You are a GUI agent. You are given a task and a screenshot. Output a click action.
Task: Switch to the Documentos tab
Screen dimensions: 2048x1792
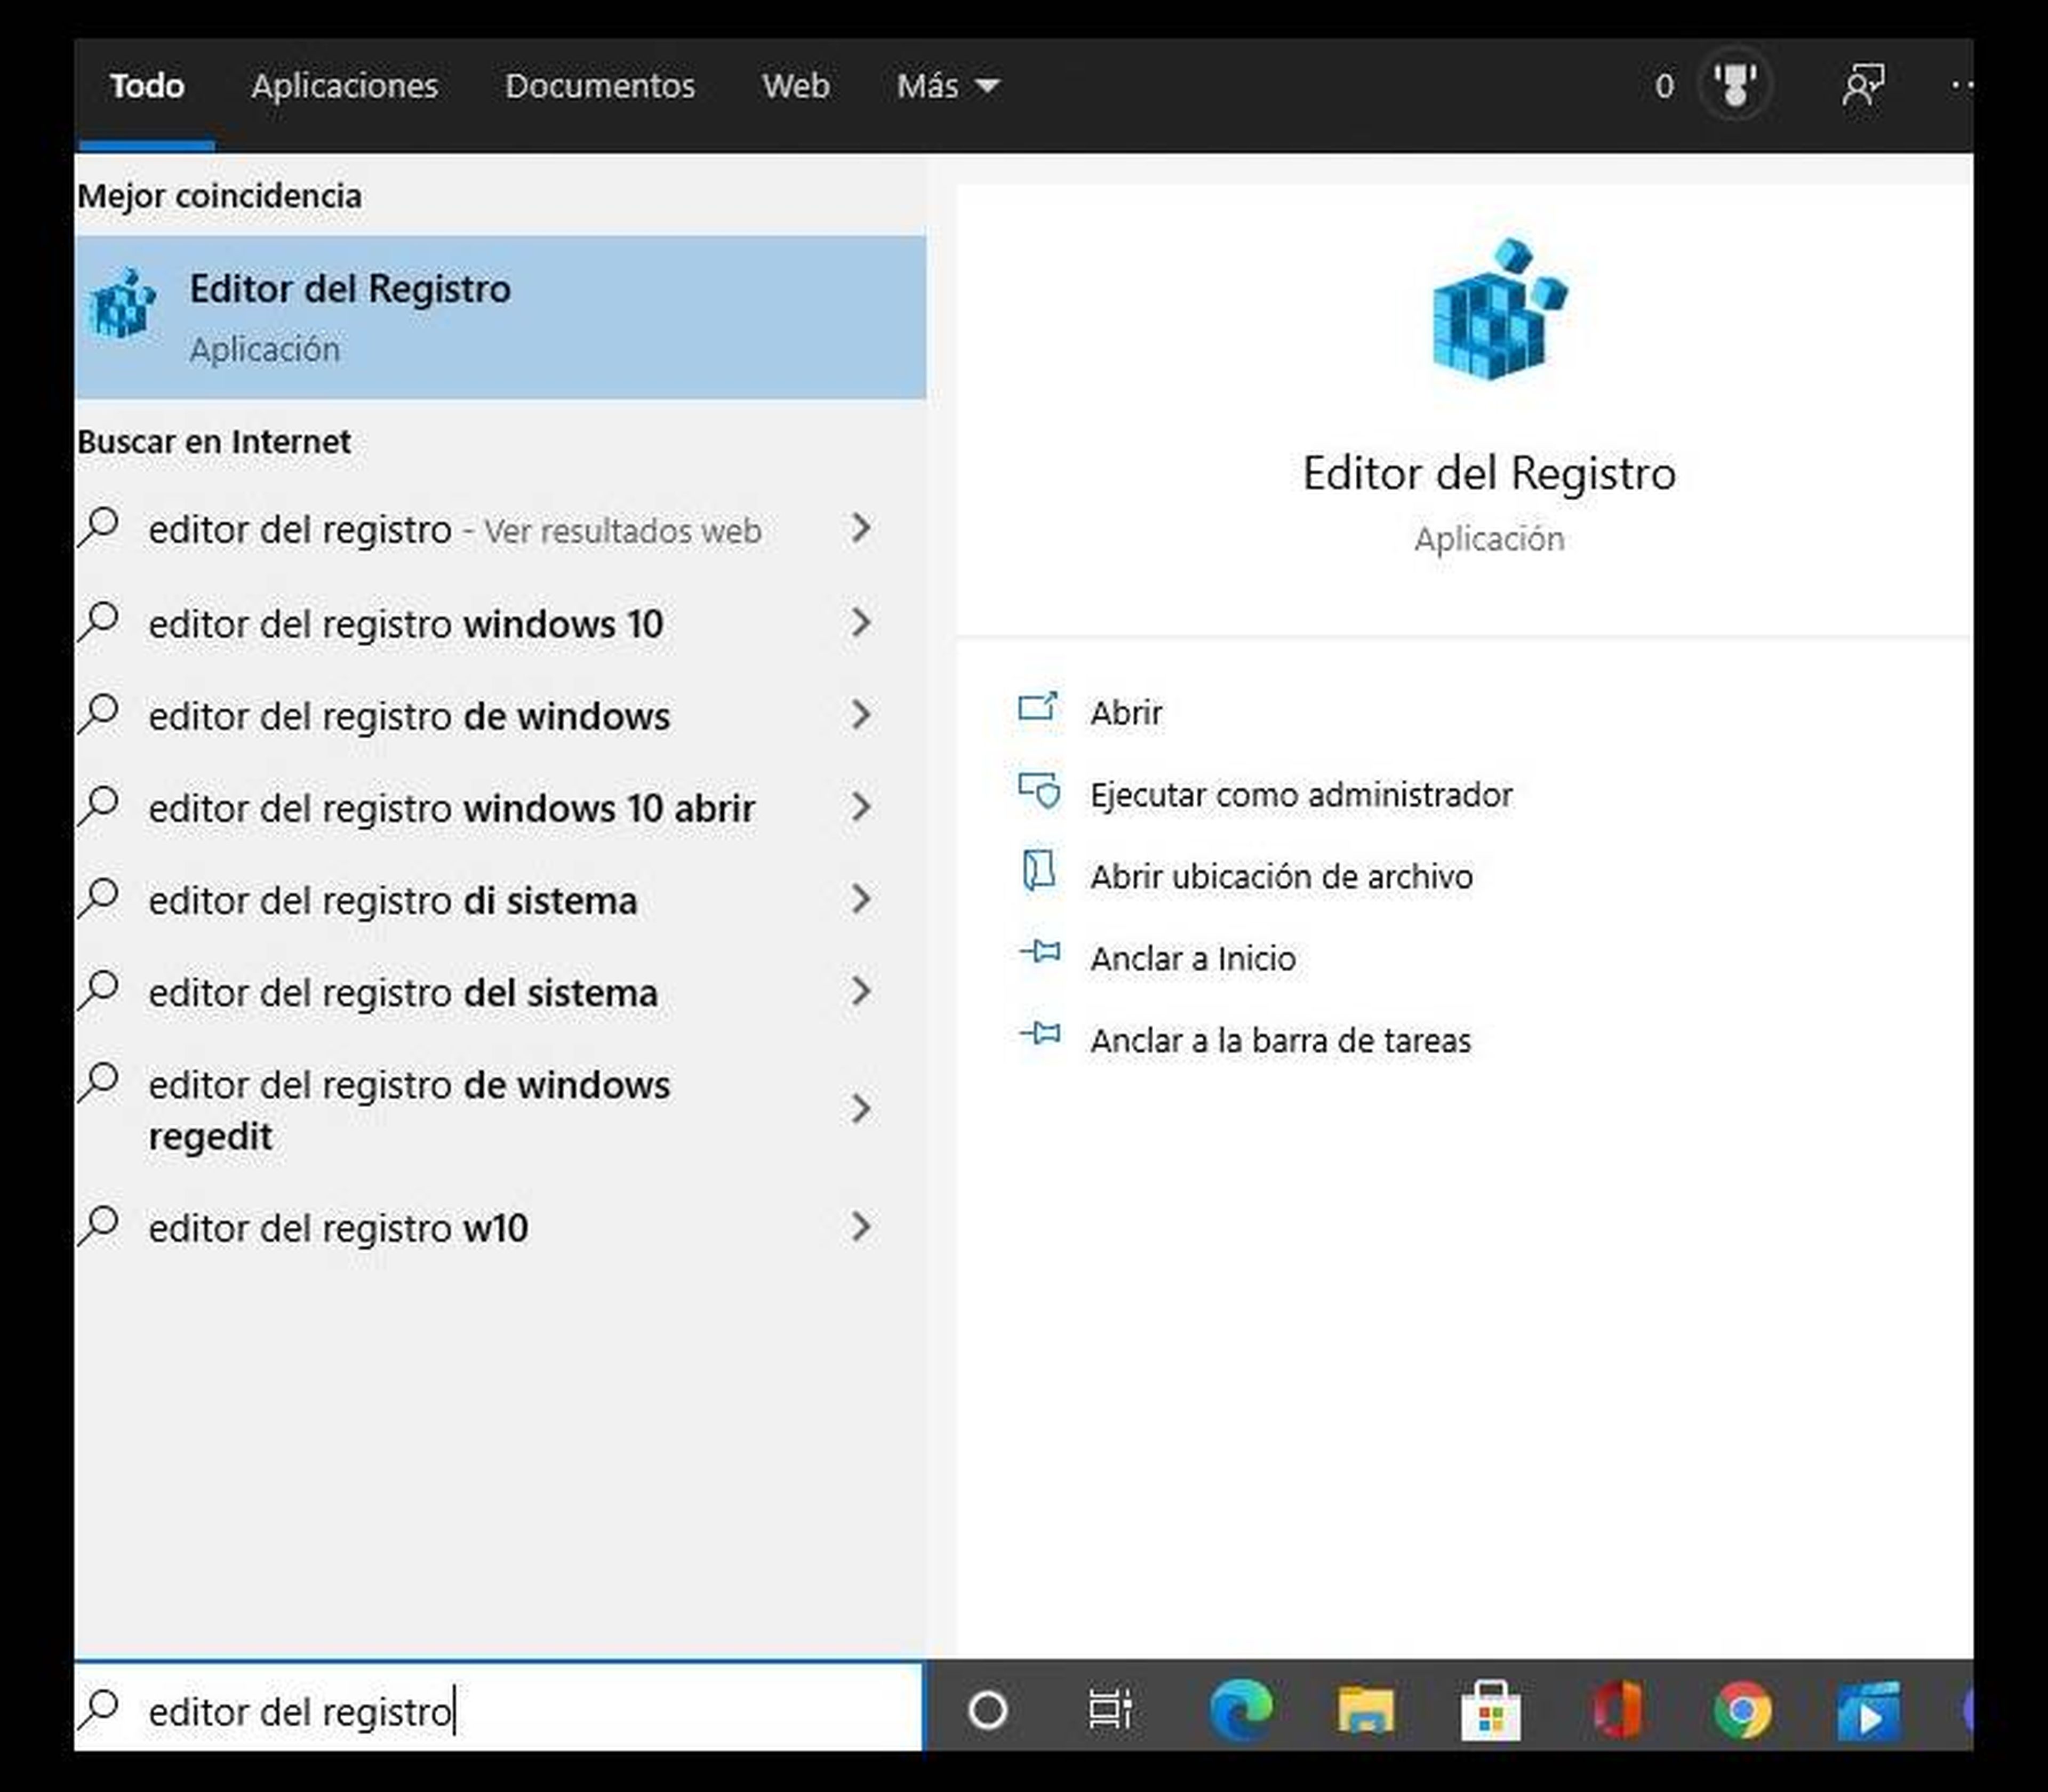click(599, 86)
